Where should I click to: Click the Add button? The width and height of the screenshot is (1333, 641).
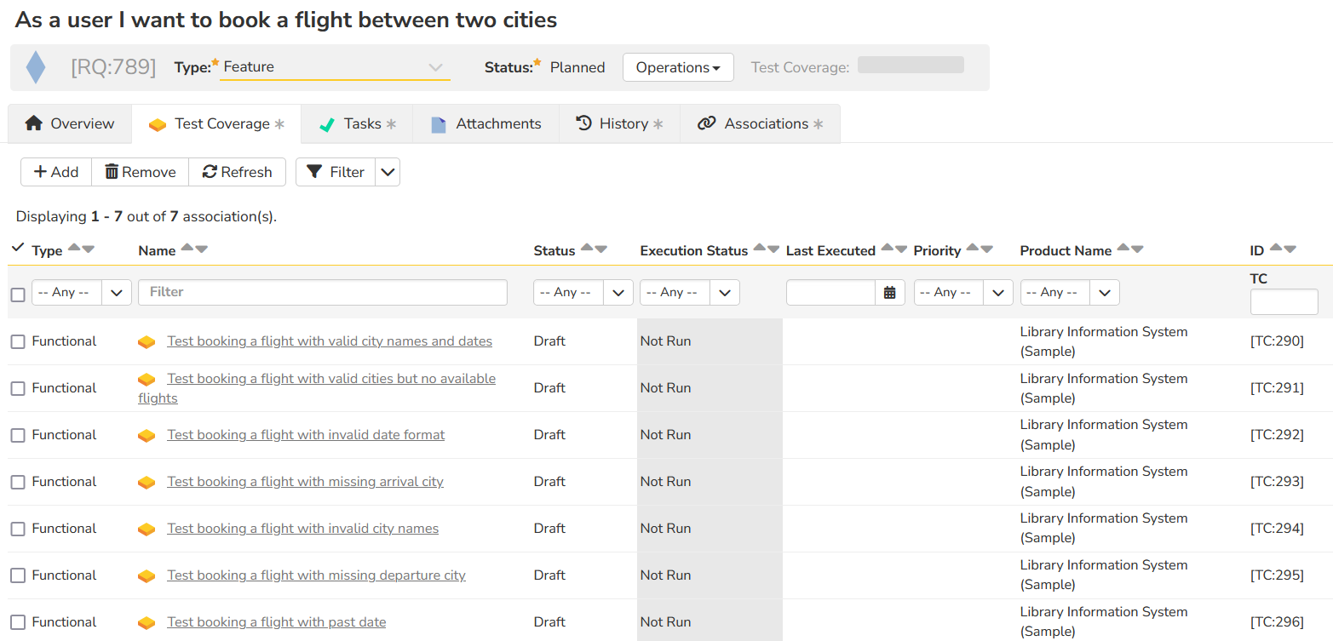coord(56,172)
